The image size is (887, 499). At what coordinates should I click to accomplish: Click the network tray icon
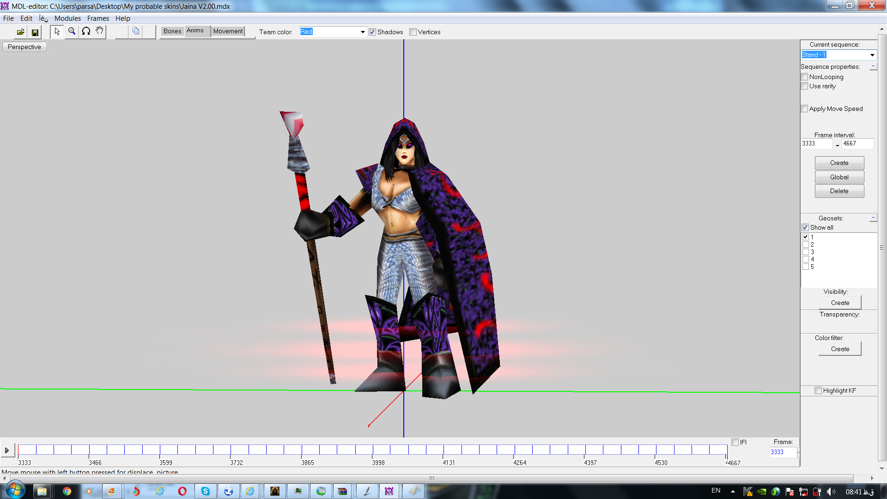coord(803,492)
